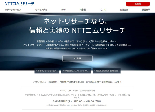Click the red お見積 button in header
The image size is (155, 112).
click(x=138, y=4)
